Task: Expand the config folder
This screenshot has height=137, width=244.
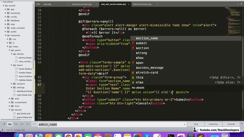Action: click(5, 17)
